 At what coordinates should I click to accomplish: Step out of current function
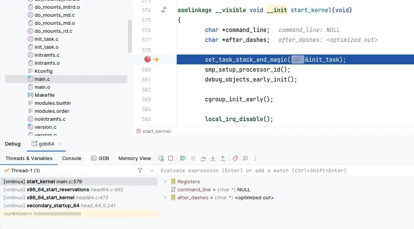(x=223, y=158)
